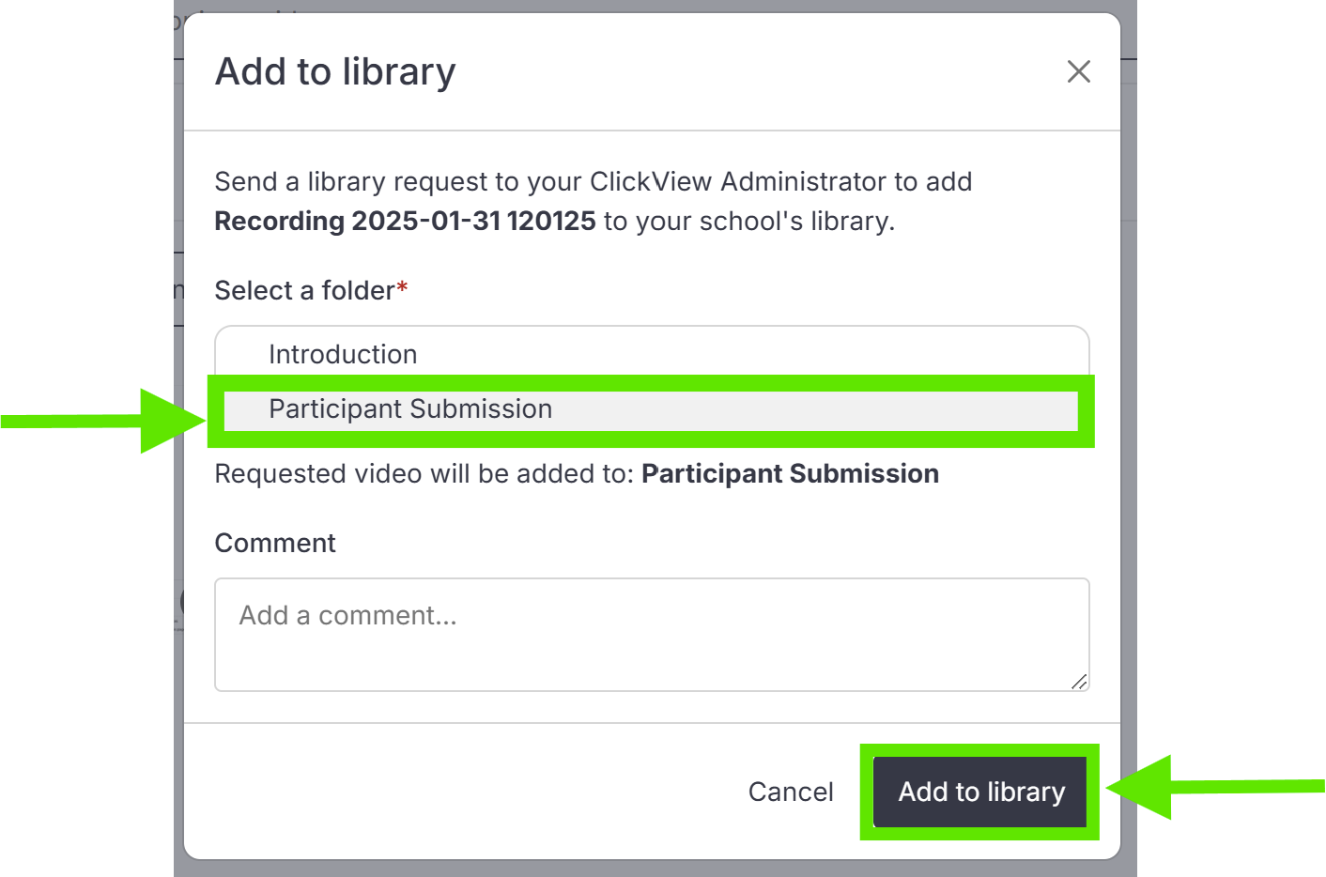The height and width of the screenshot is (877, 1326).
Task: Click the dimmed backdrop right of the dialog
Action: pyautogui.click(x=1129, y=469)
